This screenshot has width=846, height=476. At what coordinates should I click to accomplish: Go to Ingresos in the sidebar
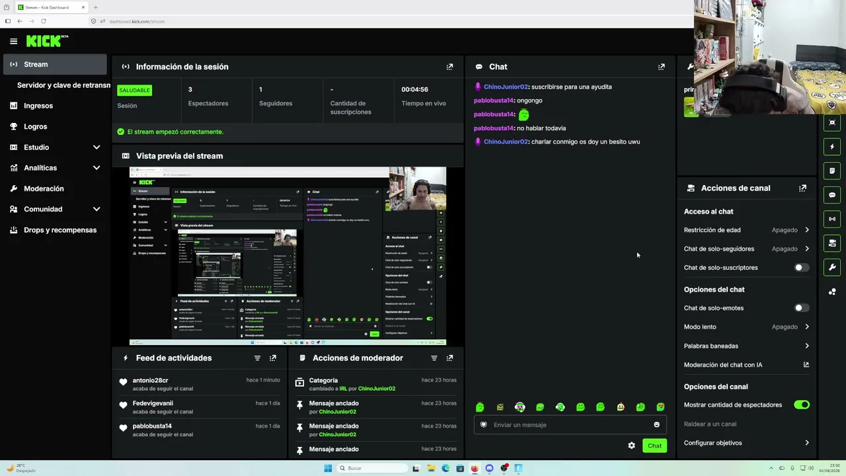(55, 106)
